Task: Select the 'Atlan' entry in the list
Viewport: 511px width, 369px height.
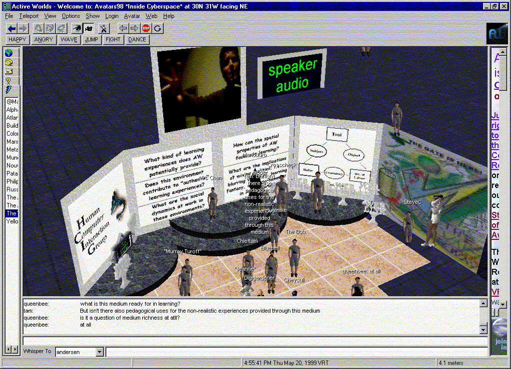Action: click(x=12, y=117)
